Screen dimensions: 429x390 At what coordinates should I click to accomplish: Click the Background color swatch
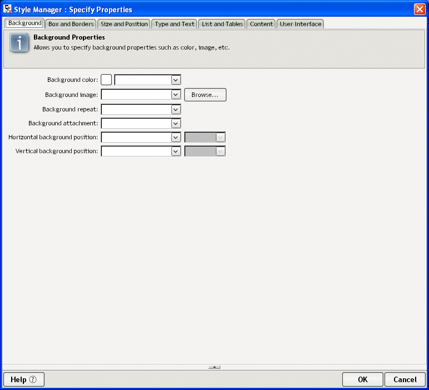tap(106, 80)
